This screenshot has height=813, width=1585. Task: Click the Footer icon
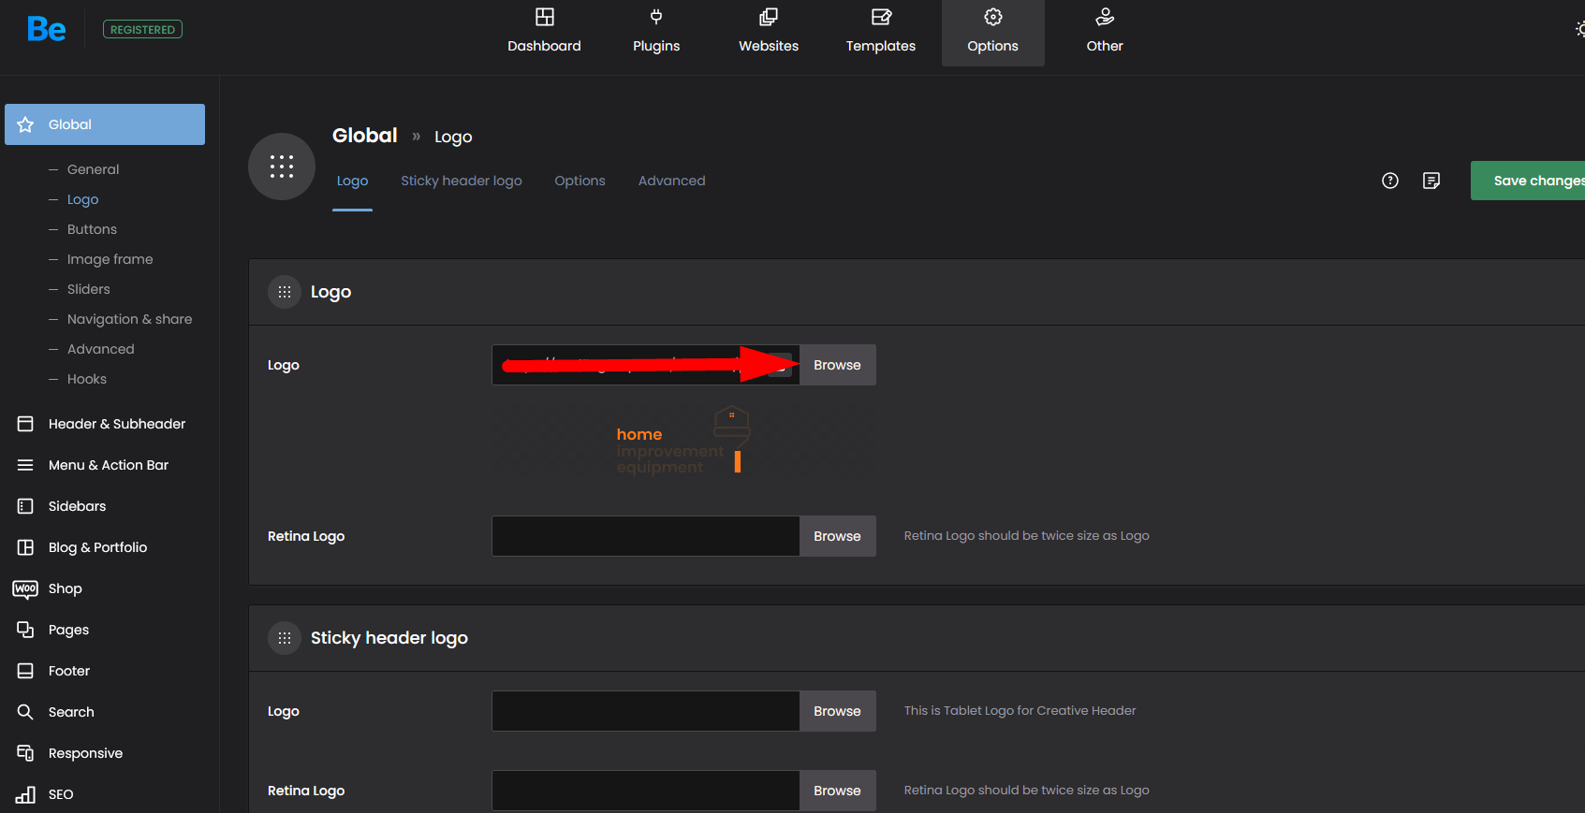coord(25,671)
